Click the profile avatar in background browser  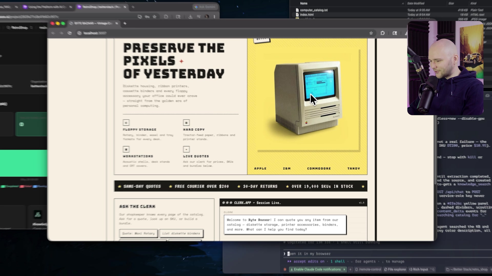point(207,17)
